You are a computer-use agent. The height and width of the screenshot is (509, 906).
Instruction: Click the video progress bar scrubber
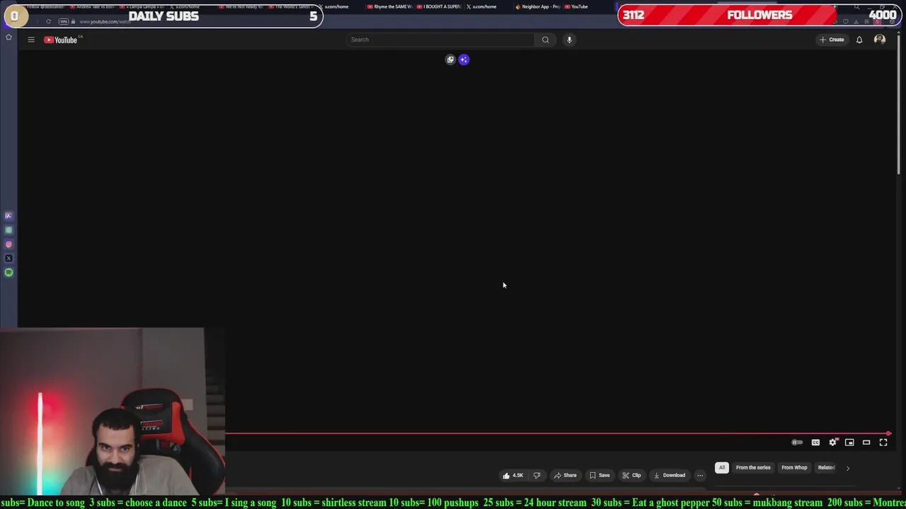[x=888, y=433]
